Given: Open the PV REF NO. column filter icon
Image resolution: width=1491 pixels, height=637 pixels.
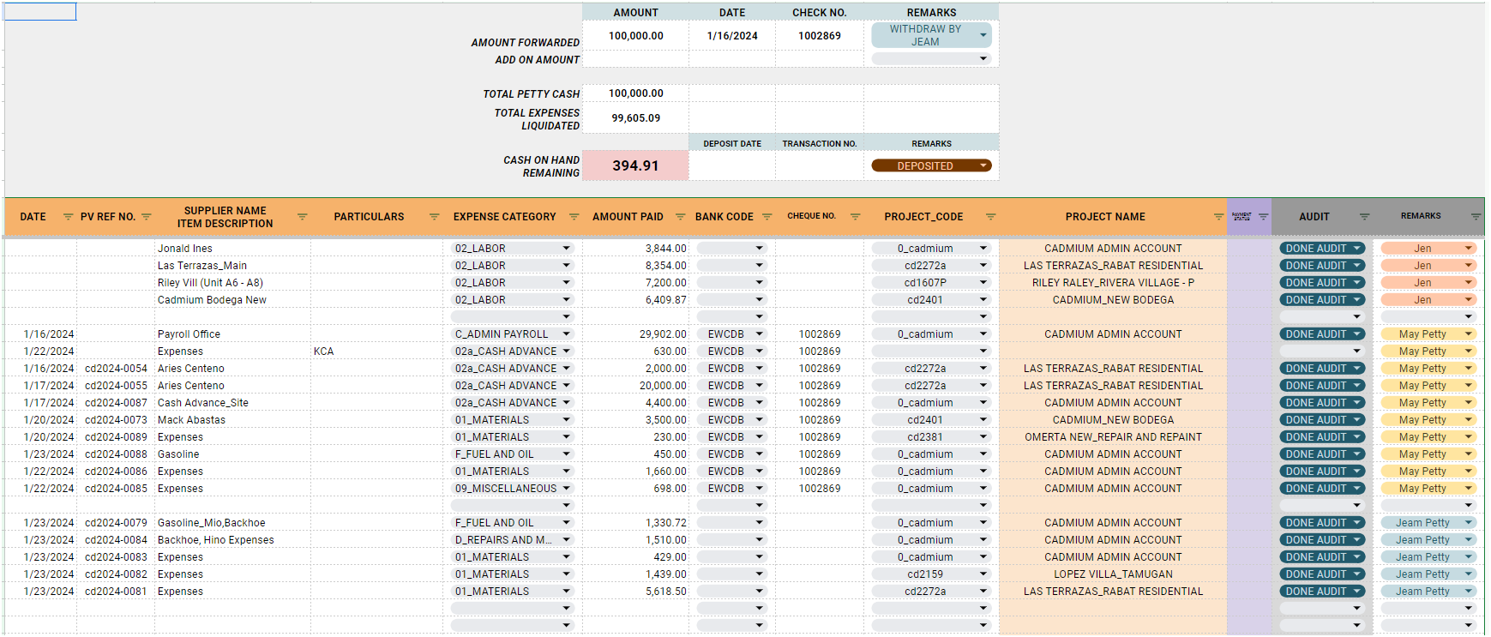Looking at the screenshot, I should tap(146, 217).
